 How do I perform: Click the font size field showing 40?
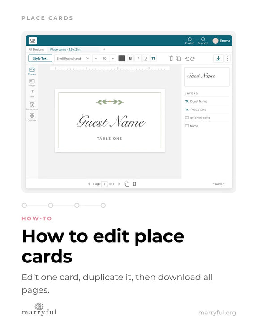pos(104,58)
